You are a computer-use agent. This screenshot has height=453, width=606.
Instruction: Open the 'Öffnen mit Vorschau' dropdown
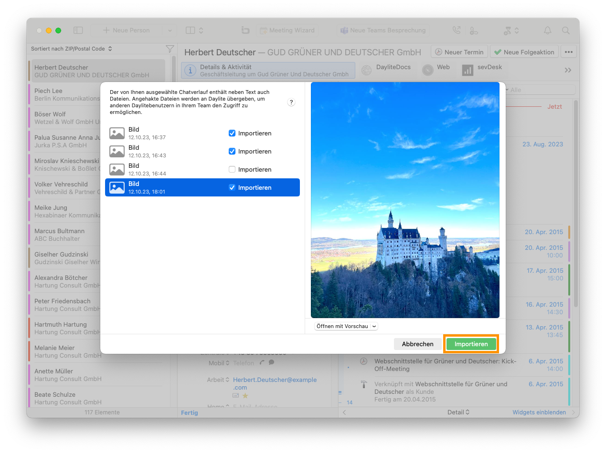pyautogui.click(x=346, y=326)
